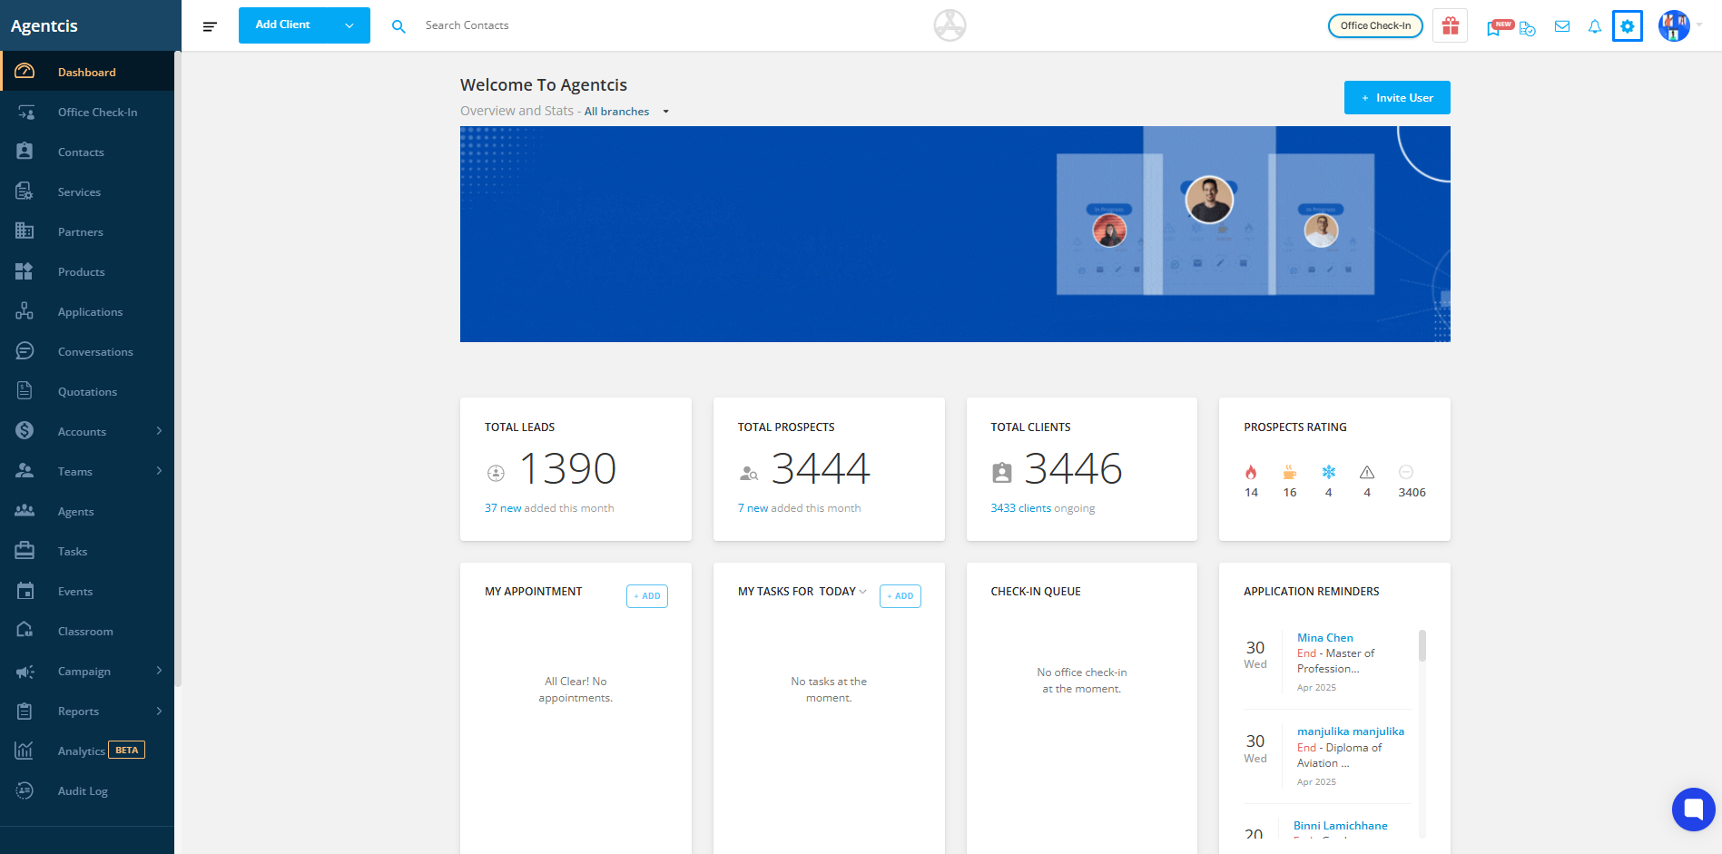Open Applications via its sidebar icon
The image size is (1722, 854).
point(25,311)
